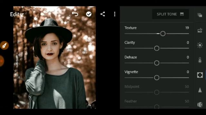
Task: Open the Split Tone panel
Action: click(170, 14)
